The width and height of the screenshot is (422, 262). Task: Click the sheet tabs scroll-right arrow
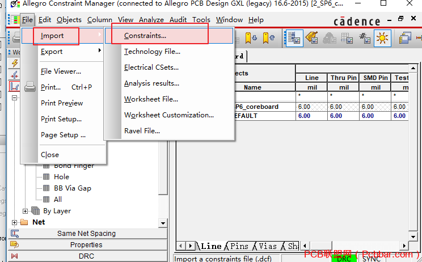pos(191,246)
